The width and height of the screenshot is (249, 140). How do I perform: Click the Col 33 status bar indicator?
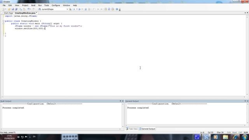pyautogui.click(x=210, y=132)
